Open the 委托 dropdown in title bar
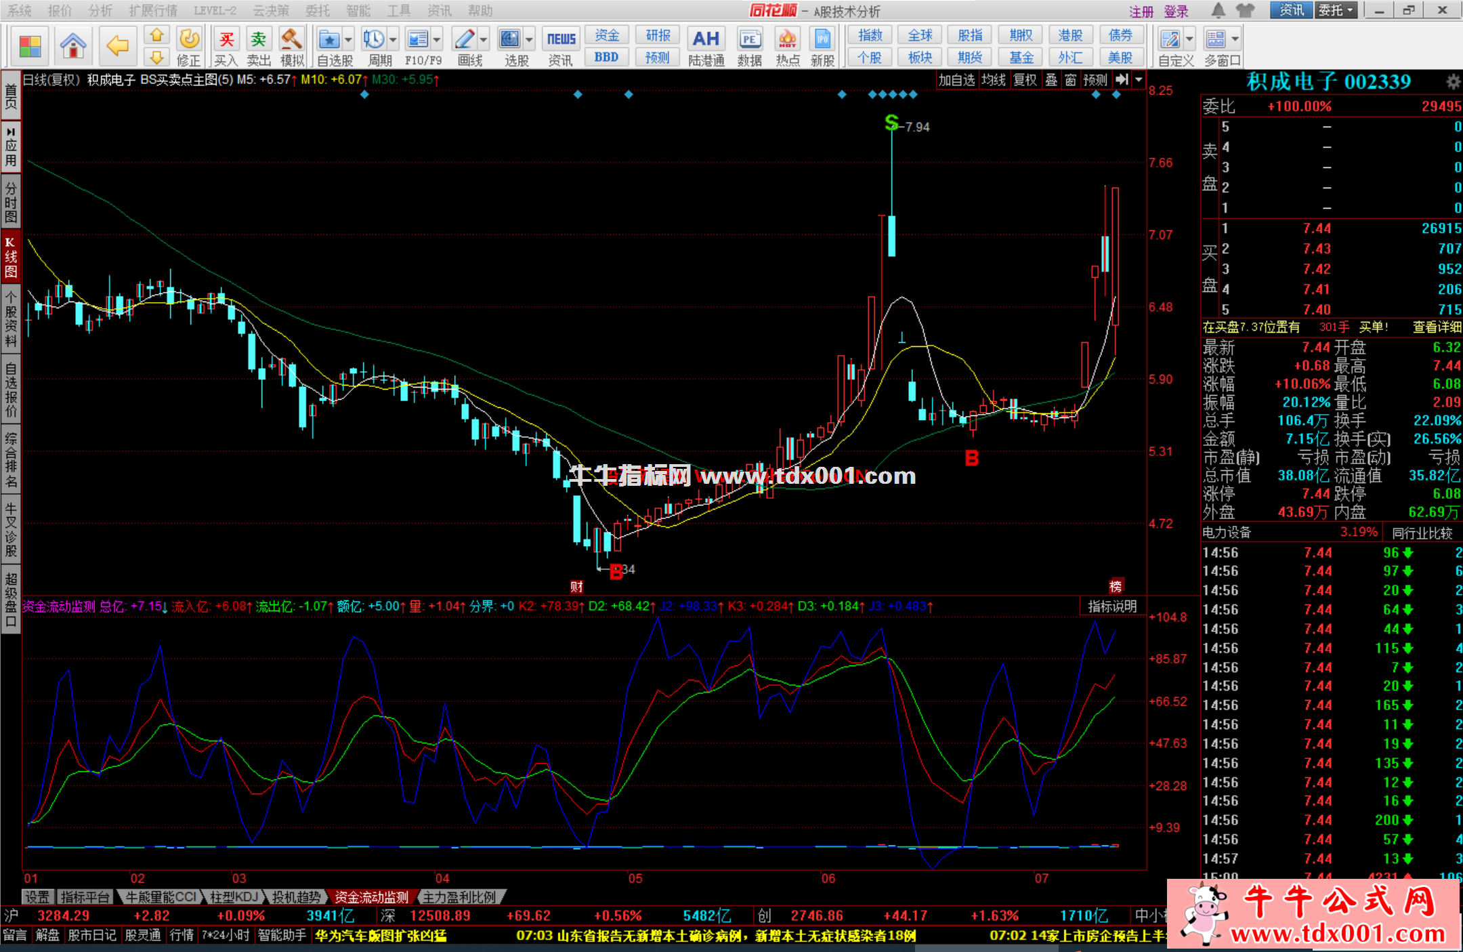 [x=1336, y=10]
